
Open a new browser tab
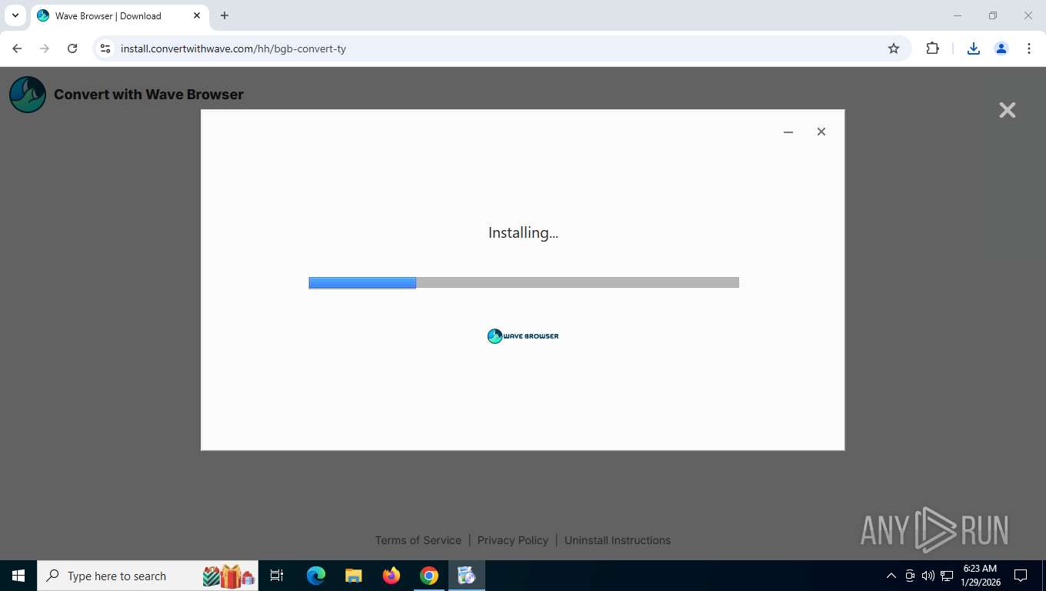(225, 15)
